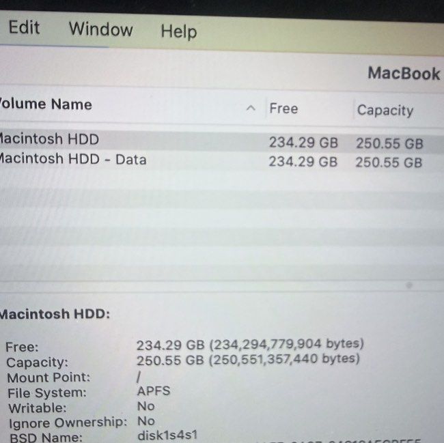Click the pane divider grip dot
The height and width of the screenshot is (443, 444).
pyautogui.click(x=409, y=285)
